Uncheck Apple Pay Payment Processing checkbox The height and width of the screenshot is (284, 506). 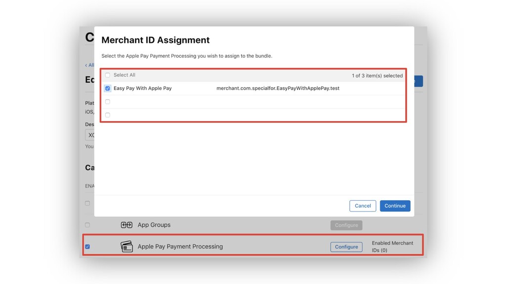point(87,247)
